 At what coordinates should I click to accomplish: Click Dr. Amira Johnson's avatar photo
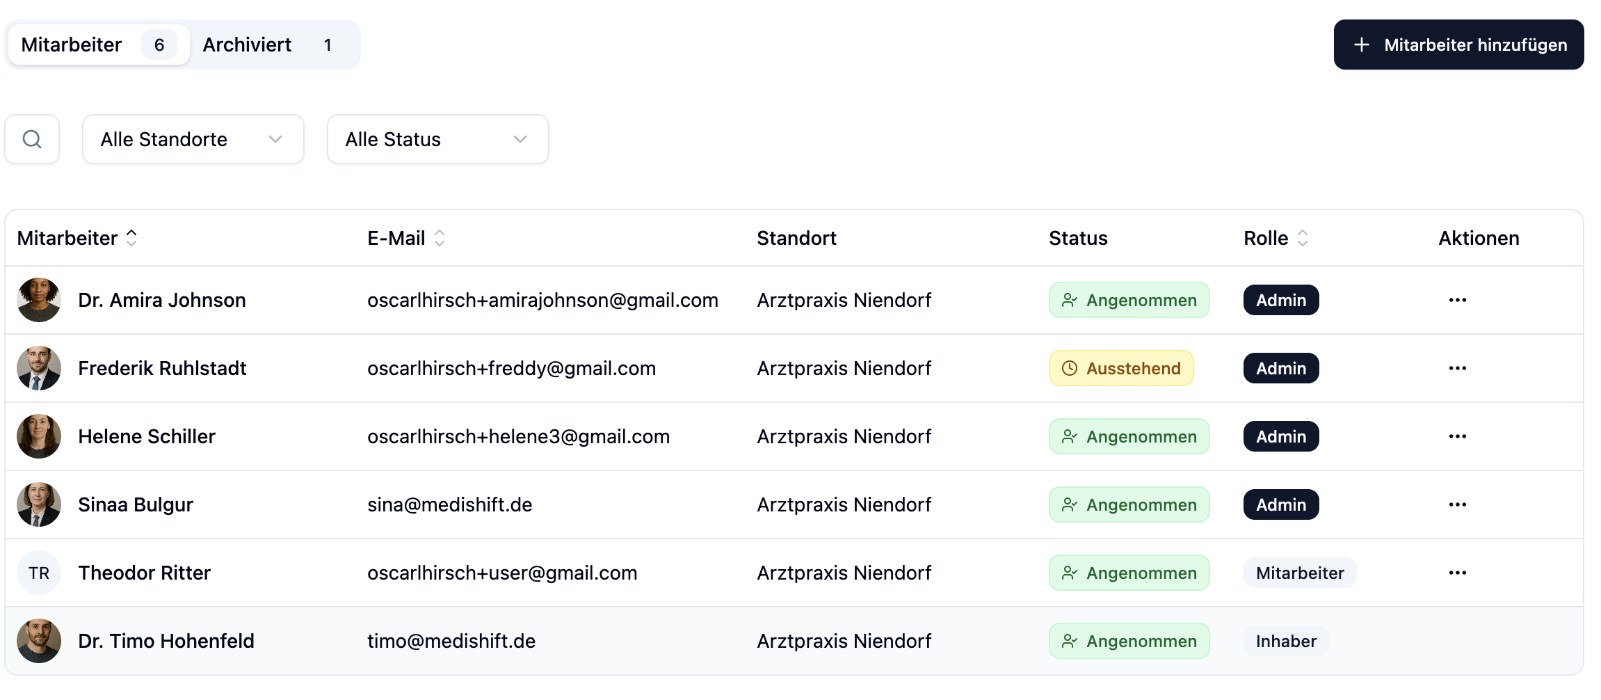39,300
